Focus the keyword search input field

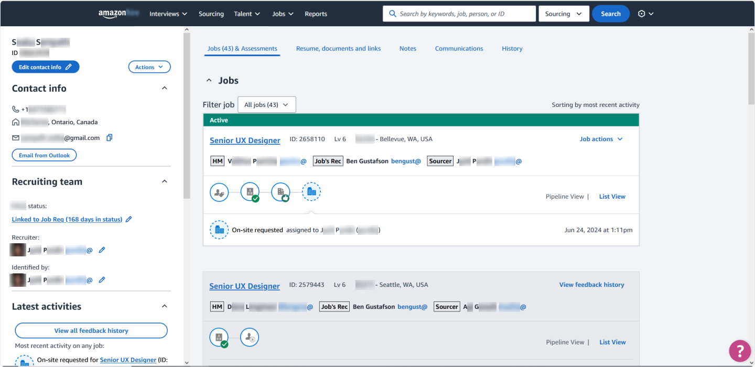[x=459, y=14]
